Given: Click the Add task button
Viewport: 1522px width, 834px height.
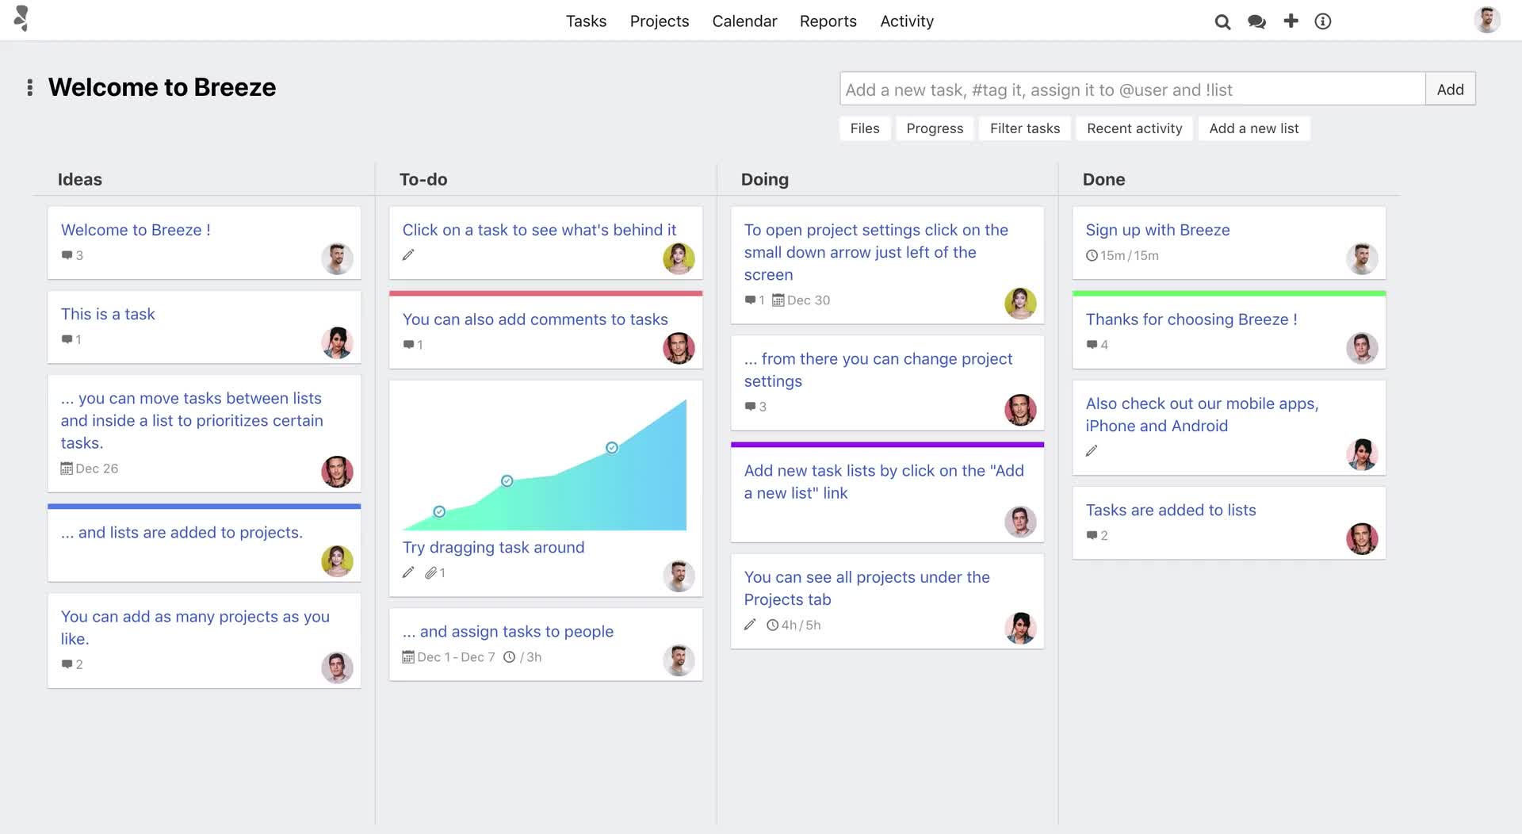Looking at the screenshot, I should point(1450,90).
